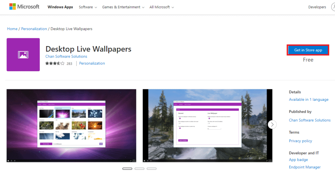Image resolution: width=335 pixels, height=172 pixels.
Task: Click the star rating
Action: pyautogui.click(x=55, y=63)
